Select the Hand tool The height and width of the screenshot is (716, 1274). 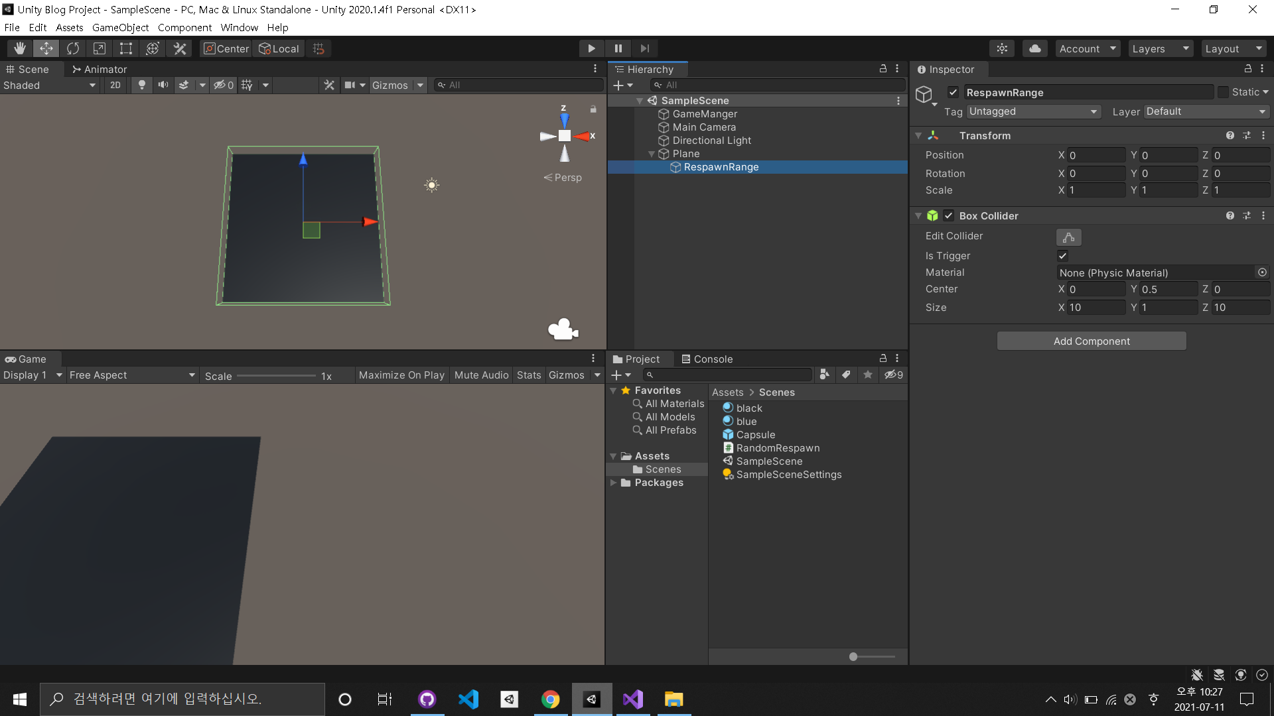coord(20,48)
